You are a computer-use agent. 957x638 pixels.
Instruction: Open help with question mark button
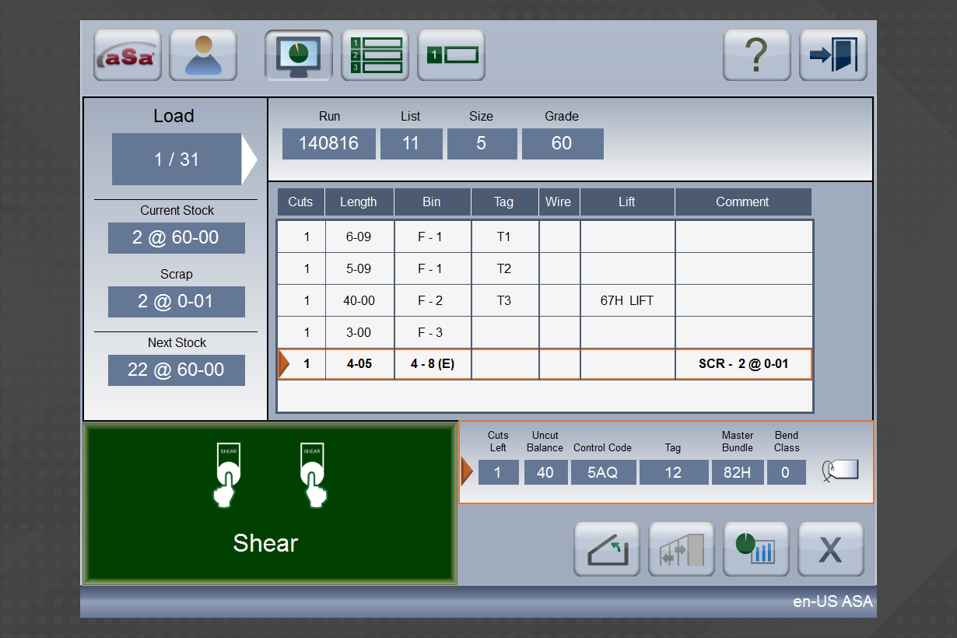tap(756, 55)
